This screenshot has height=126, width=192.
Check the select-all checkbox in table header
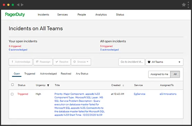(x=12, y=85)
